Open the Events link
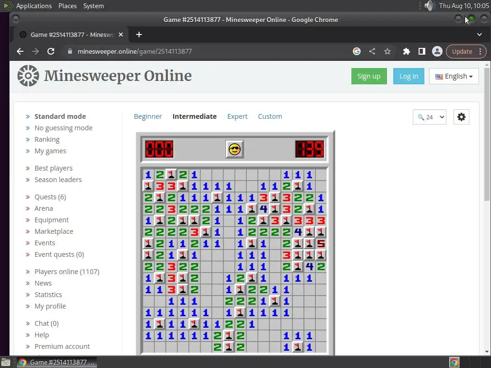 pos(45,243)
